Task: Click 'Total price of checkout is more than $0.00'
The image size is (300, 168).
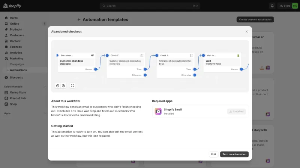Action: coord(175,62)
